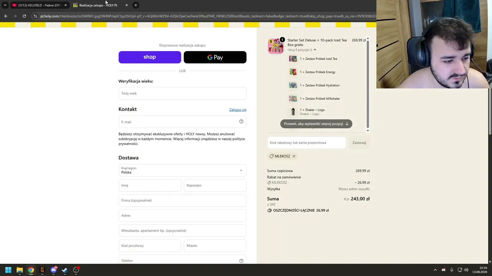Click Zestaw Próbek Energy thumbnail
Image resolution: width=492 pixels, height=276 pixels.
coord(293,72)
